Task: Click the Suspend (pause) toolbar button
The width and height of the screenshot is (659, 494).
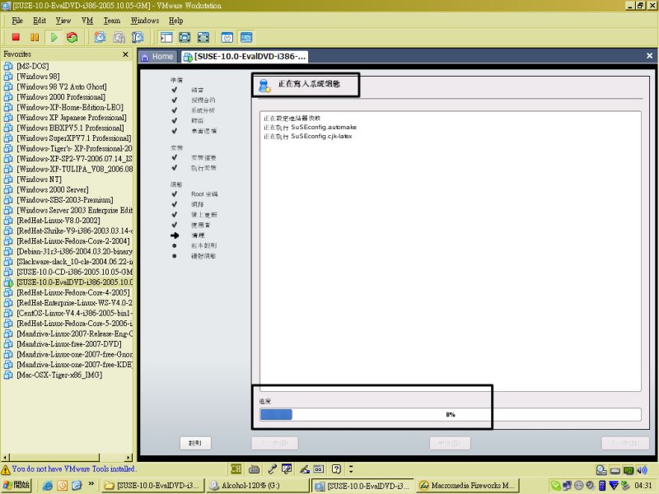Action: click(35, 37)
